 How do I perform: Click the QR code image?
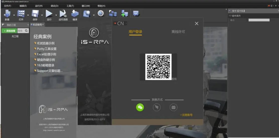pos(158,67)
